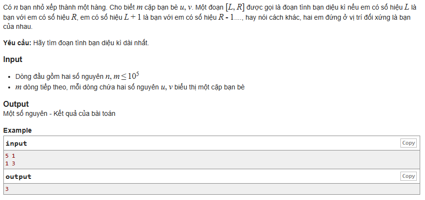This screenshot has height=200, width=425.
Task: Click the monospace 'input' box header
Action: coord(16,143)
